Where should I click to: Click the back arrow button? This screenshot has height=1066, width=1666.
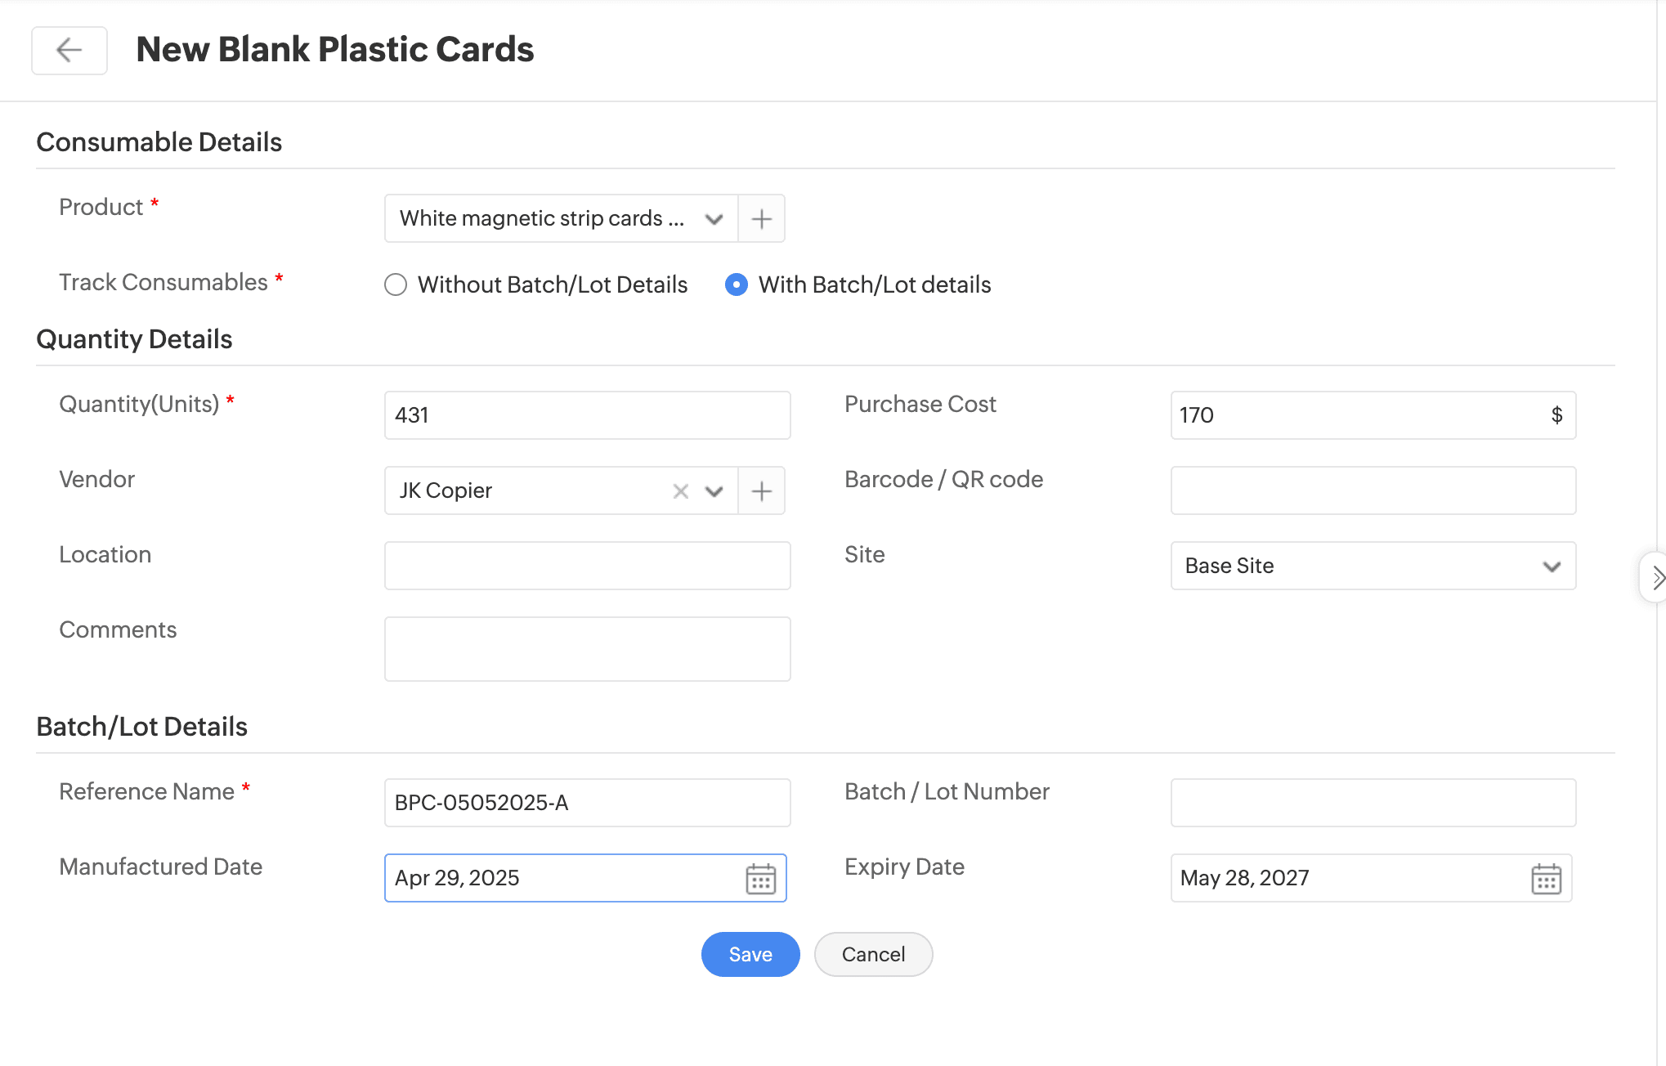click(69, 51)
